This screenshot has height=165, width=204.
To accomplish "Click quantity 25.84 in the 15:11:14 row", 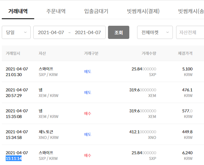I will coord(144,153).
